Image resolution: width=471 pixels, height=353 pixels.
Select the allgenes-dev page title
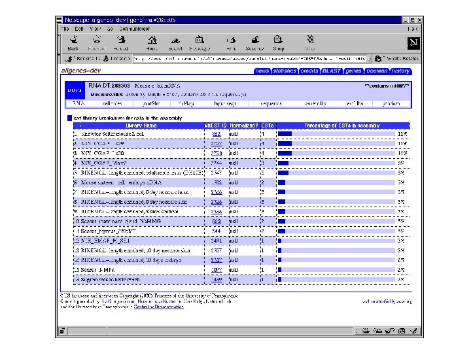[x=81, y=71]
